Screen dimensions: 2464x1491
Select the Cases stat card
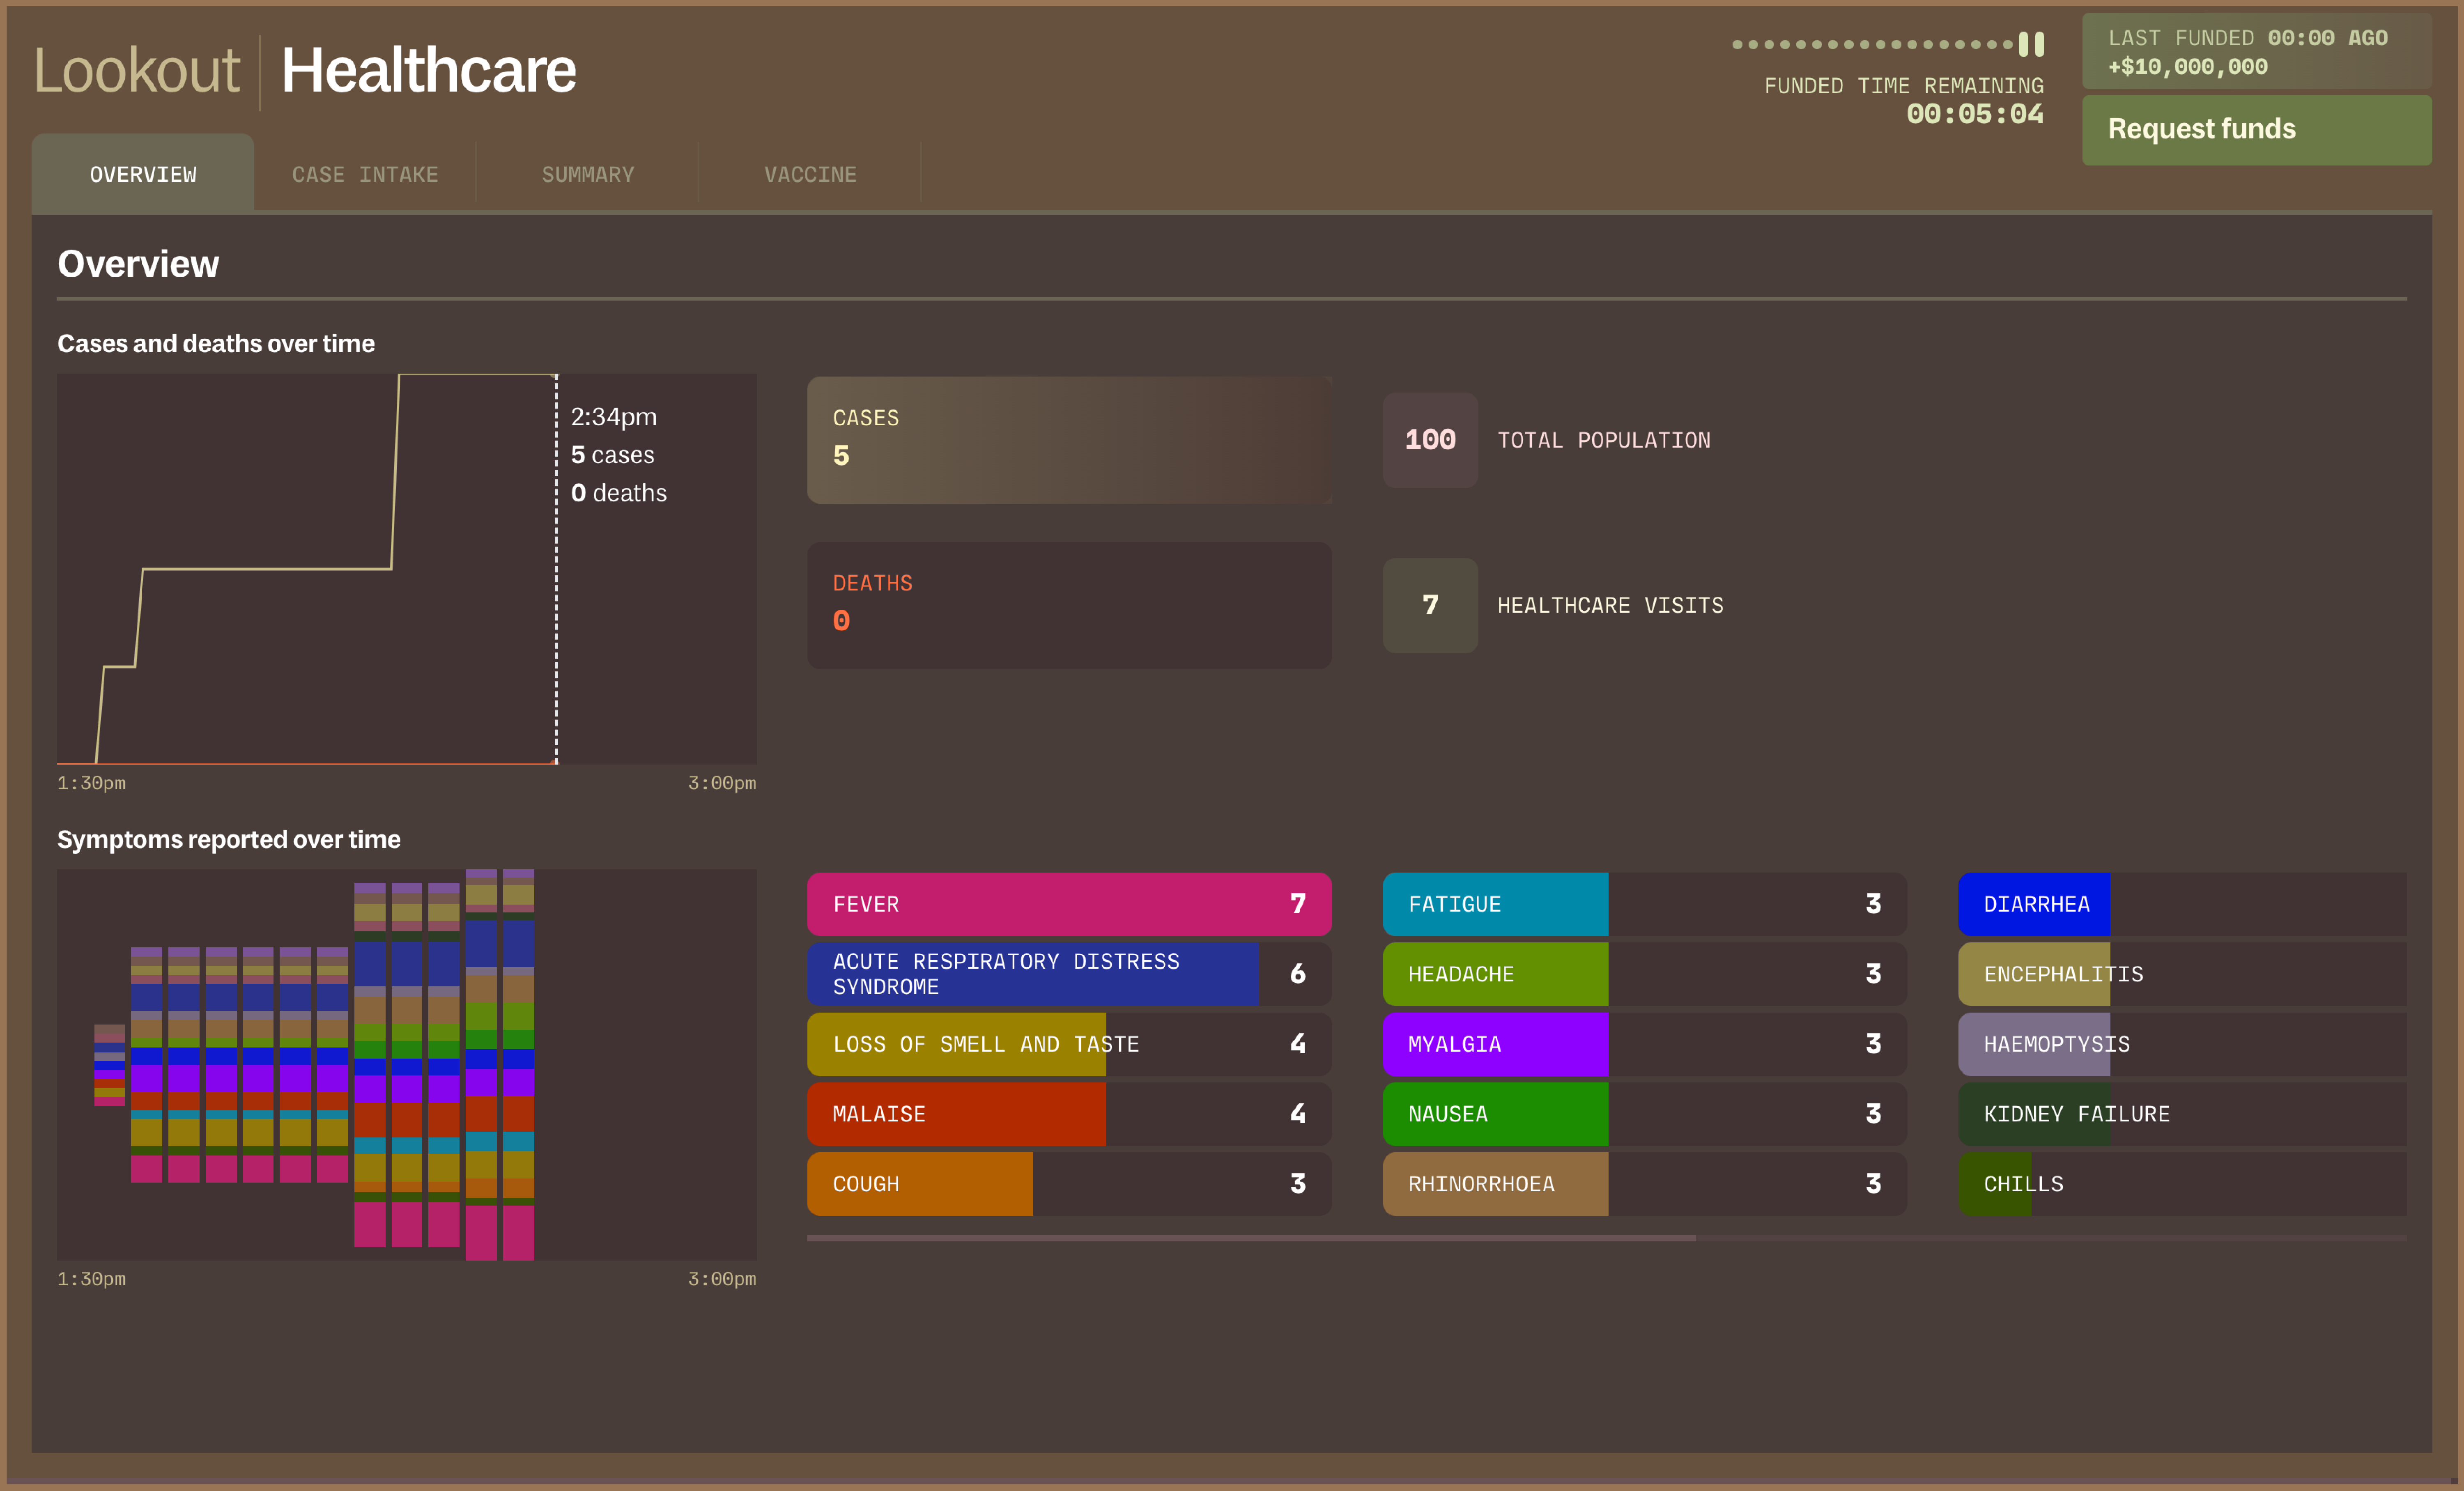click(x=1069, y=440)
